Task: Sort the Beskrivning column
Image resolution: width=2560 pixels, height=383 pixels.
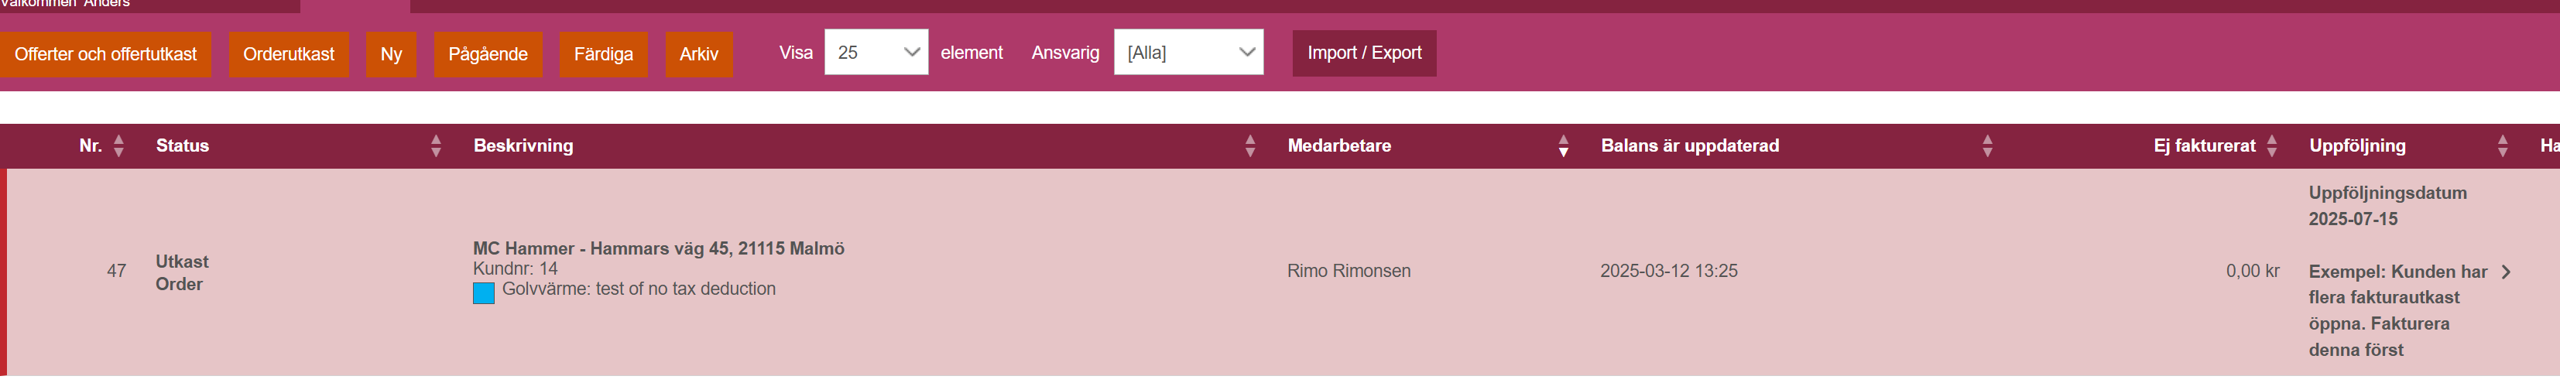Action: pyautogui.click(x=1249, y=146)
